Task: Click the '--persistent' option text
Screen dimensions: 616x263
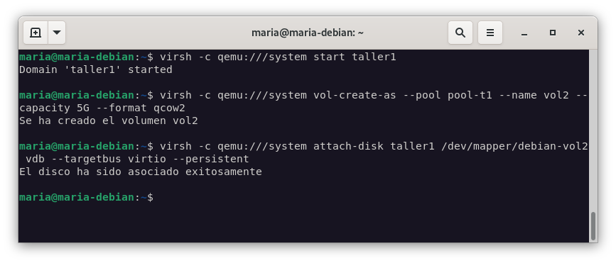Action: pos(210,159)
